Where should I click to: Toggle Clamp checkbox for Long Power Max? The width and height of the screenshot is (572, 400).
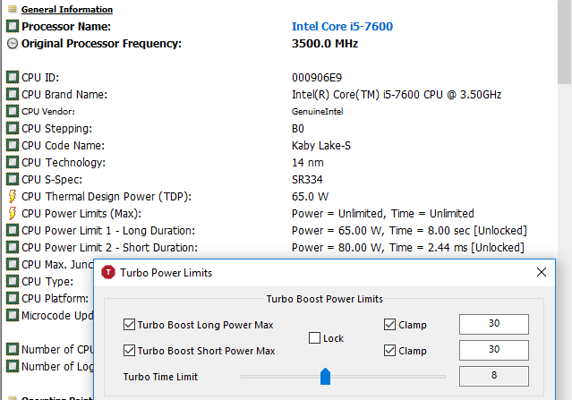(x=389, y=325)
